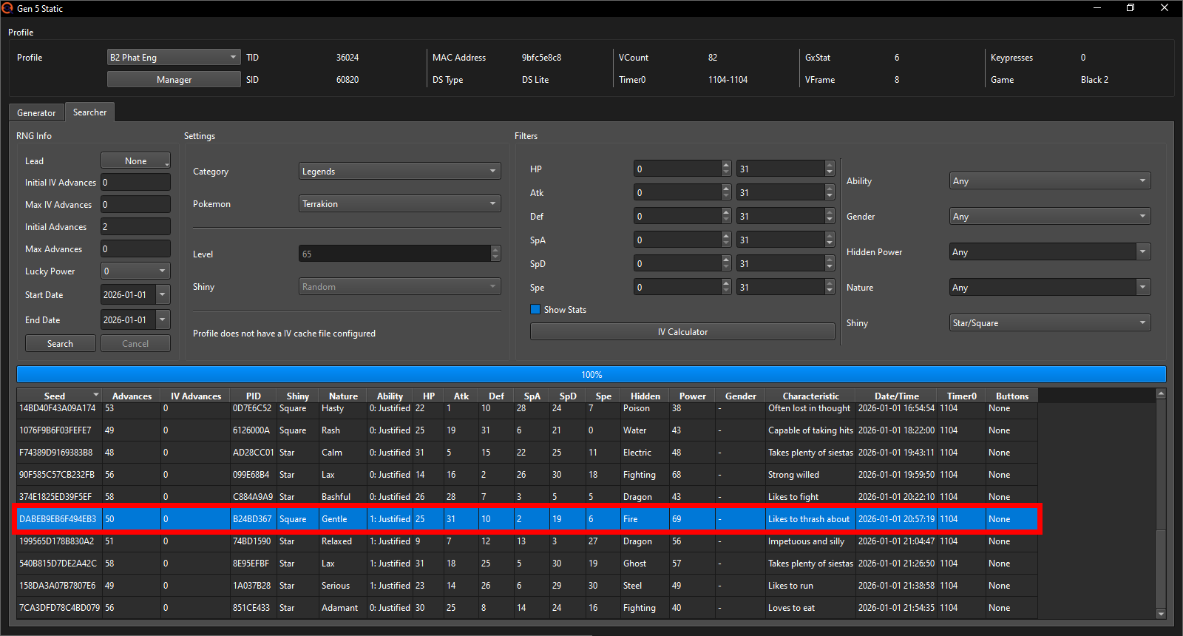Click the Initial Advances input field
1183x636 pixels.
click(135, 227)
